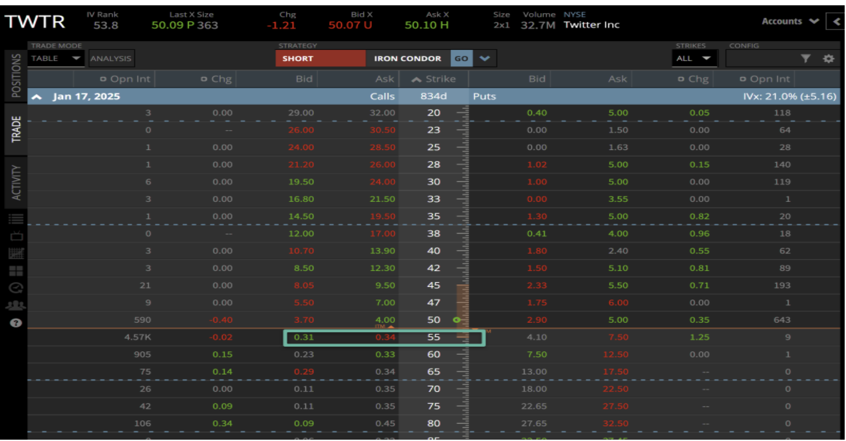Open the Strikes ALL dropdown
The image size is (846, 441).
pos(694,58)
